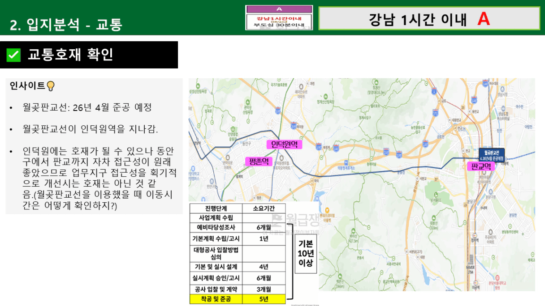545x306 pixels.
Task: Open the small 강남1시간이내 criteria thumbnail
Action: (279, 18)
